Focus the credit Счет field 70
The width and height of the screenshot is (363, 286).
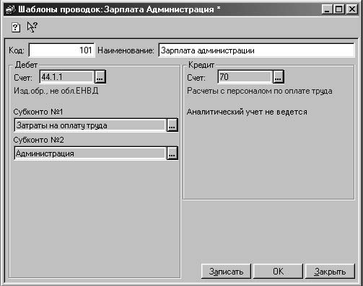tap(245, 77)
